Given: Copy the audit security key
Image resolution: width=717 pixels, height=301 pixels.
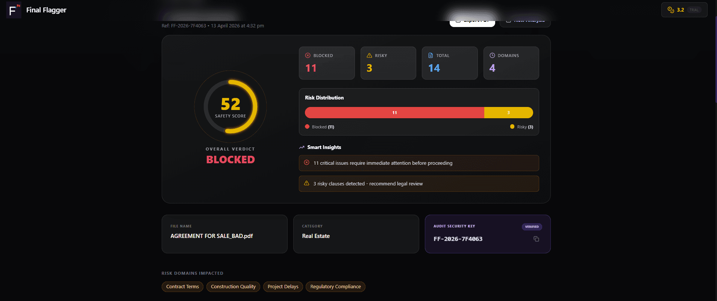Looking at the screenshot, I should 536,239.
